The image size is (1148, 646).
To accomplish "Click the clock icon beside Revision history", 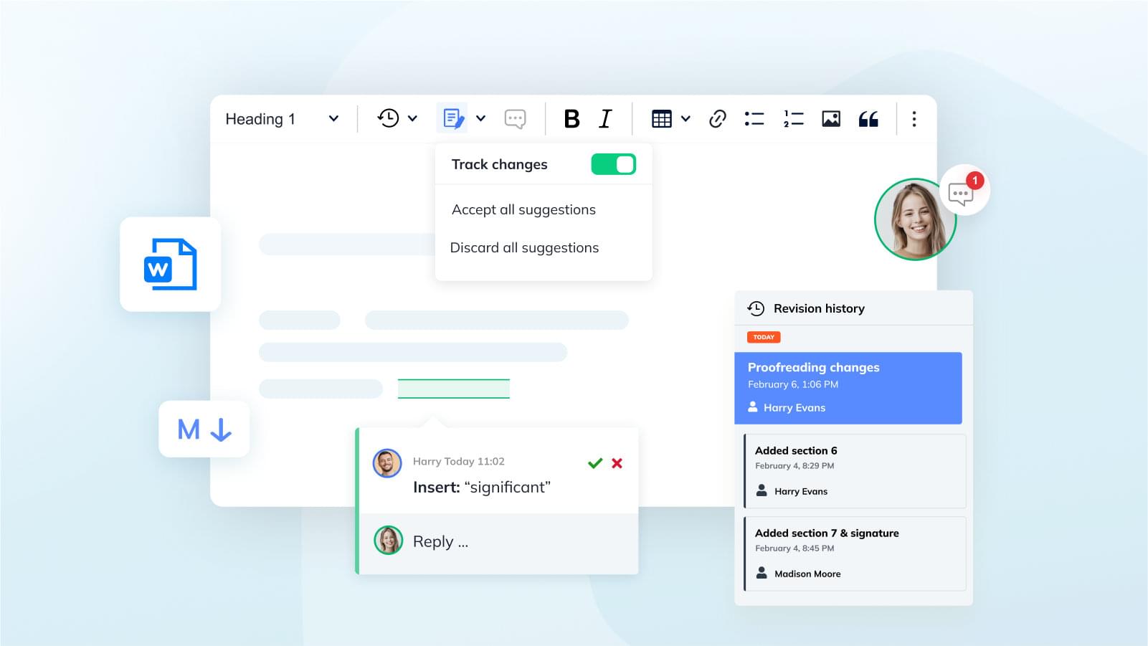I will pos(756,308).
